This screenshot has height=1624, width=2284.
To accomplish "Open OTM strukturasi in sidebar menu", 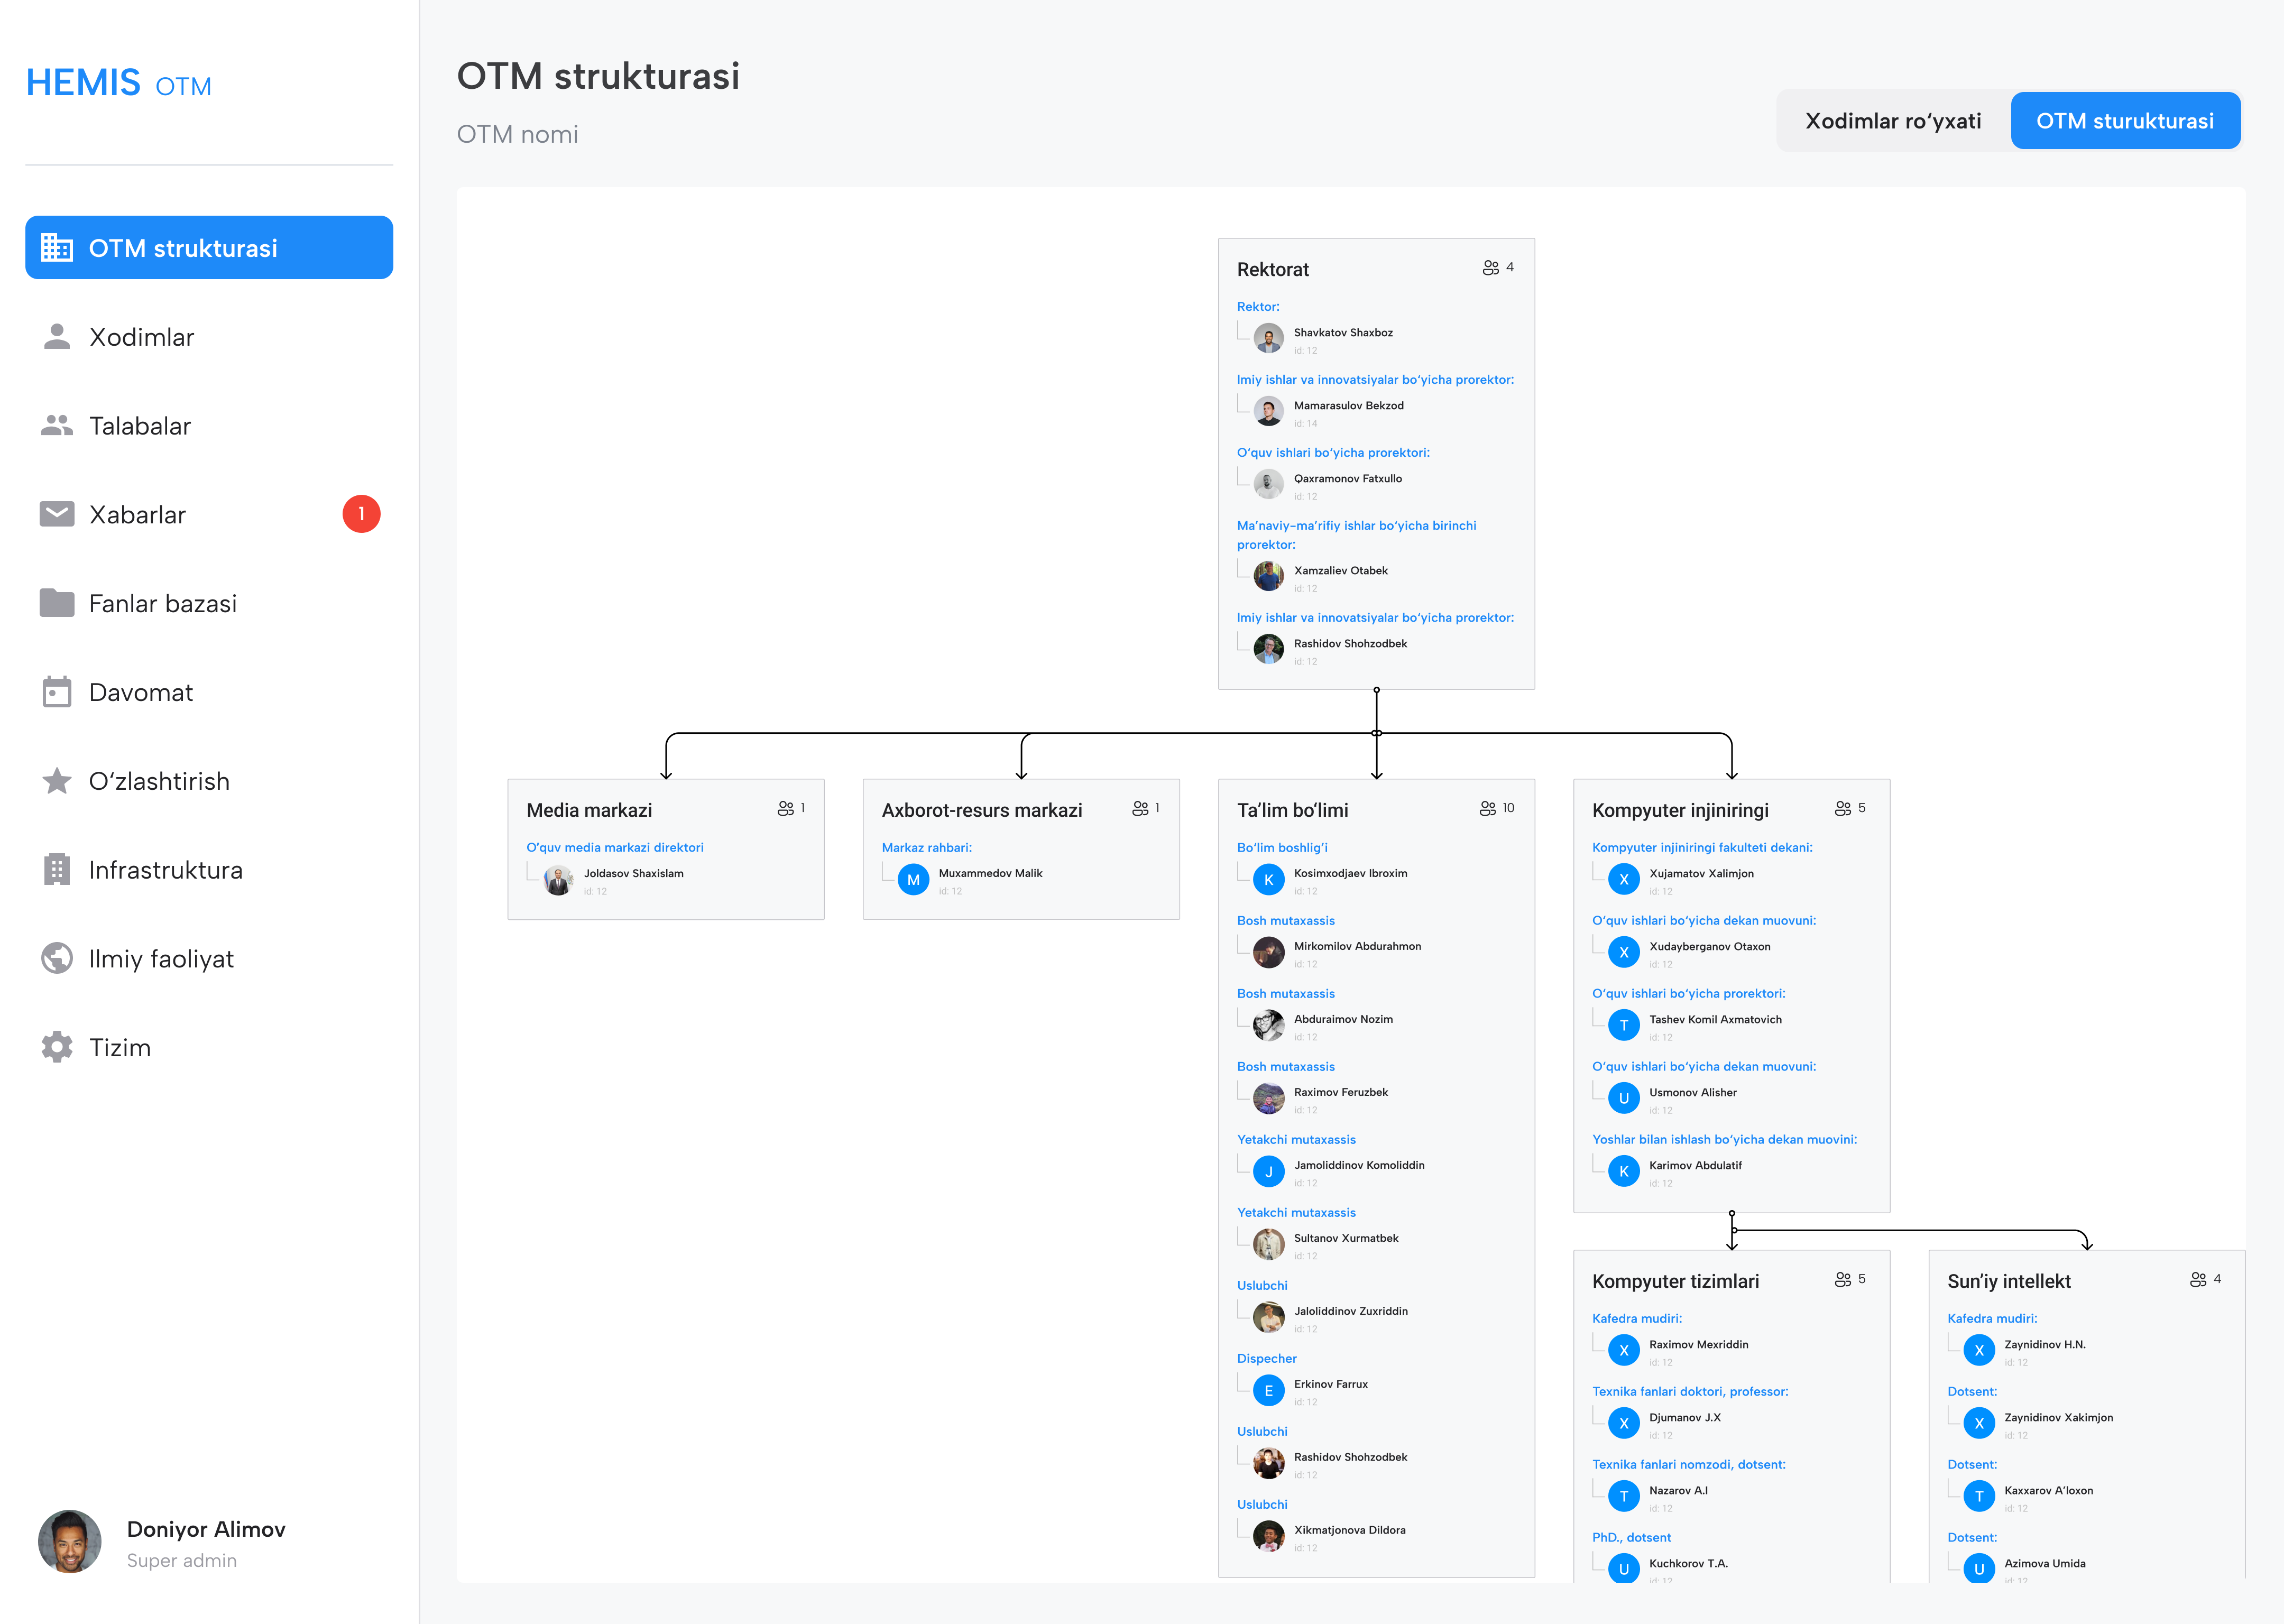I will coord(209,247).
